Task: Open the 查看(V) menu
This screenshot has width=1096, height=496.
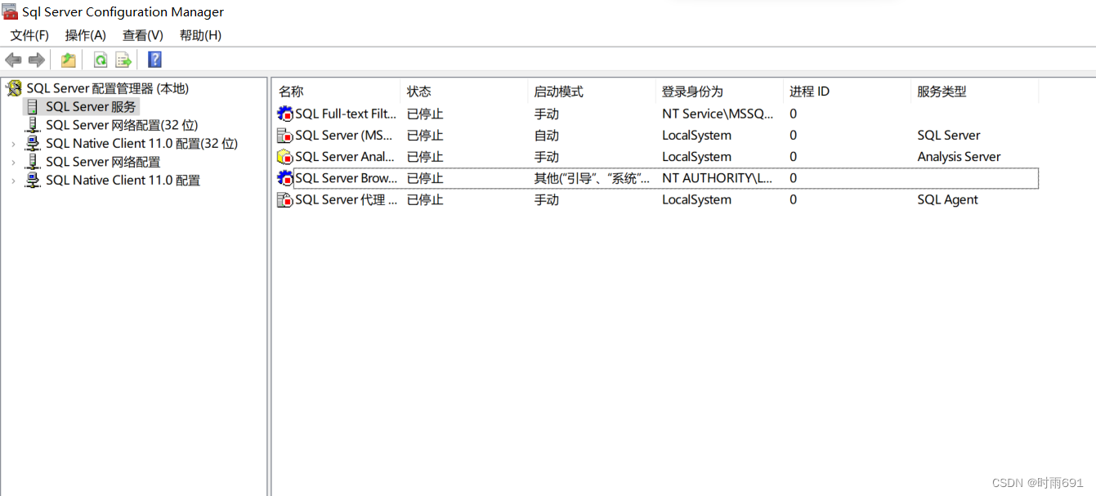Action: click(x=143, y=35)
